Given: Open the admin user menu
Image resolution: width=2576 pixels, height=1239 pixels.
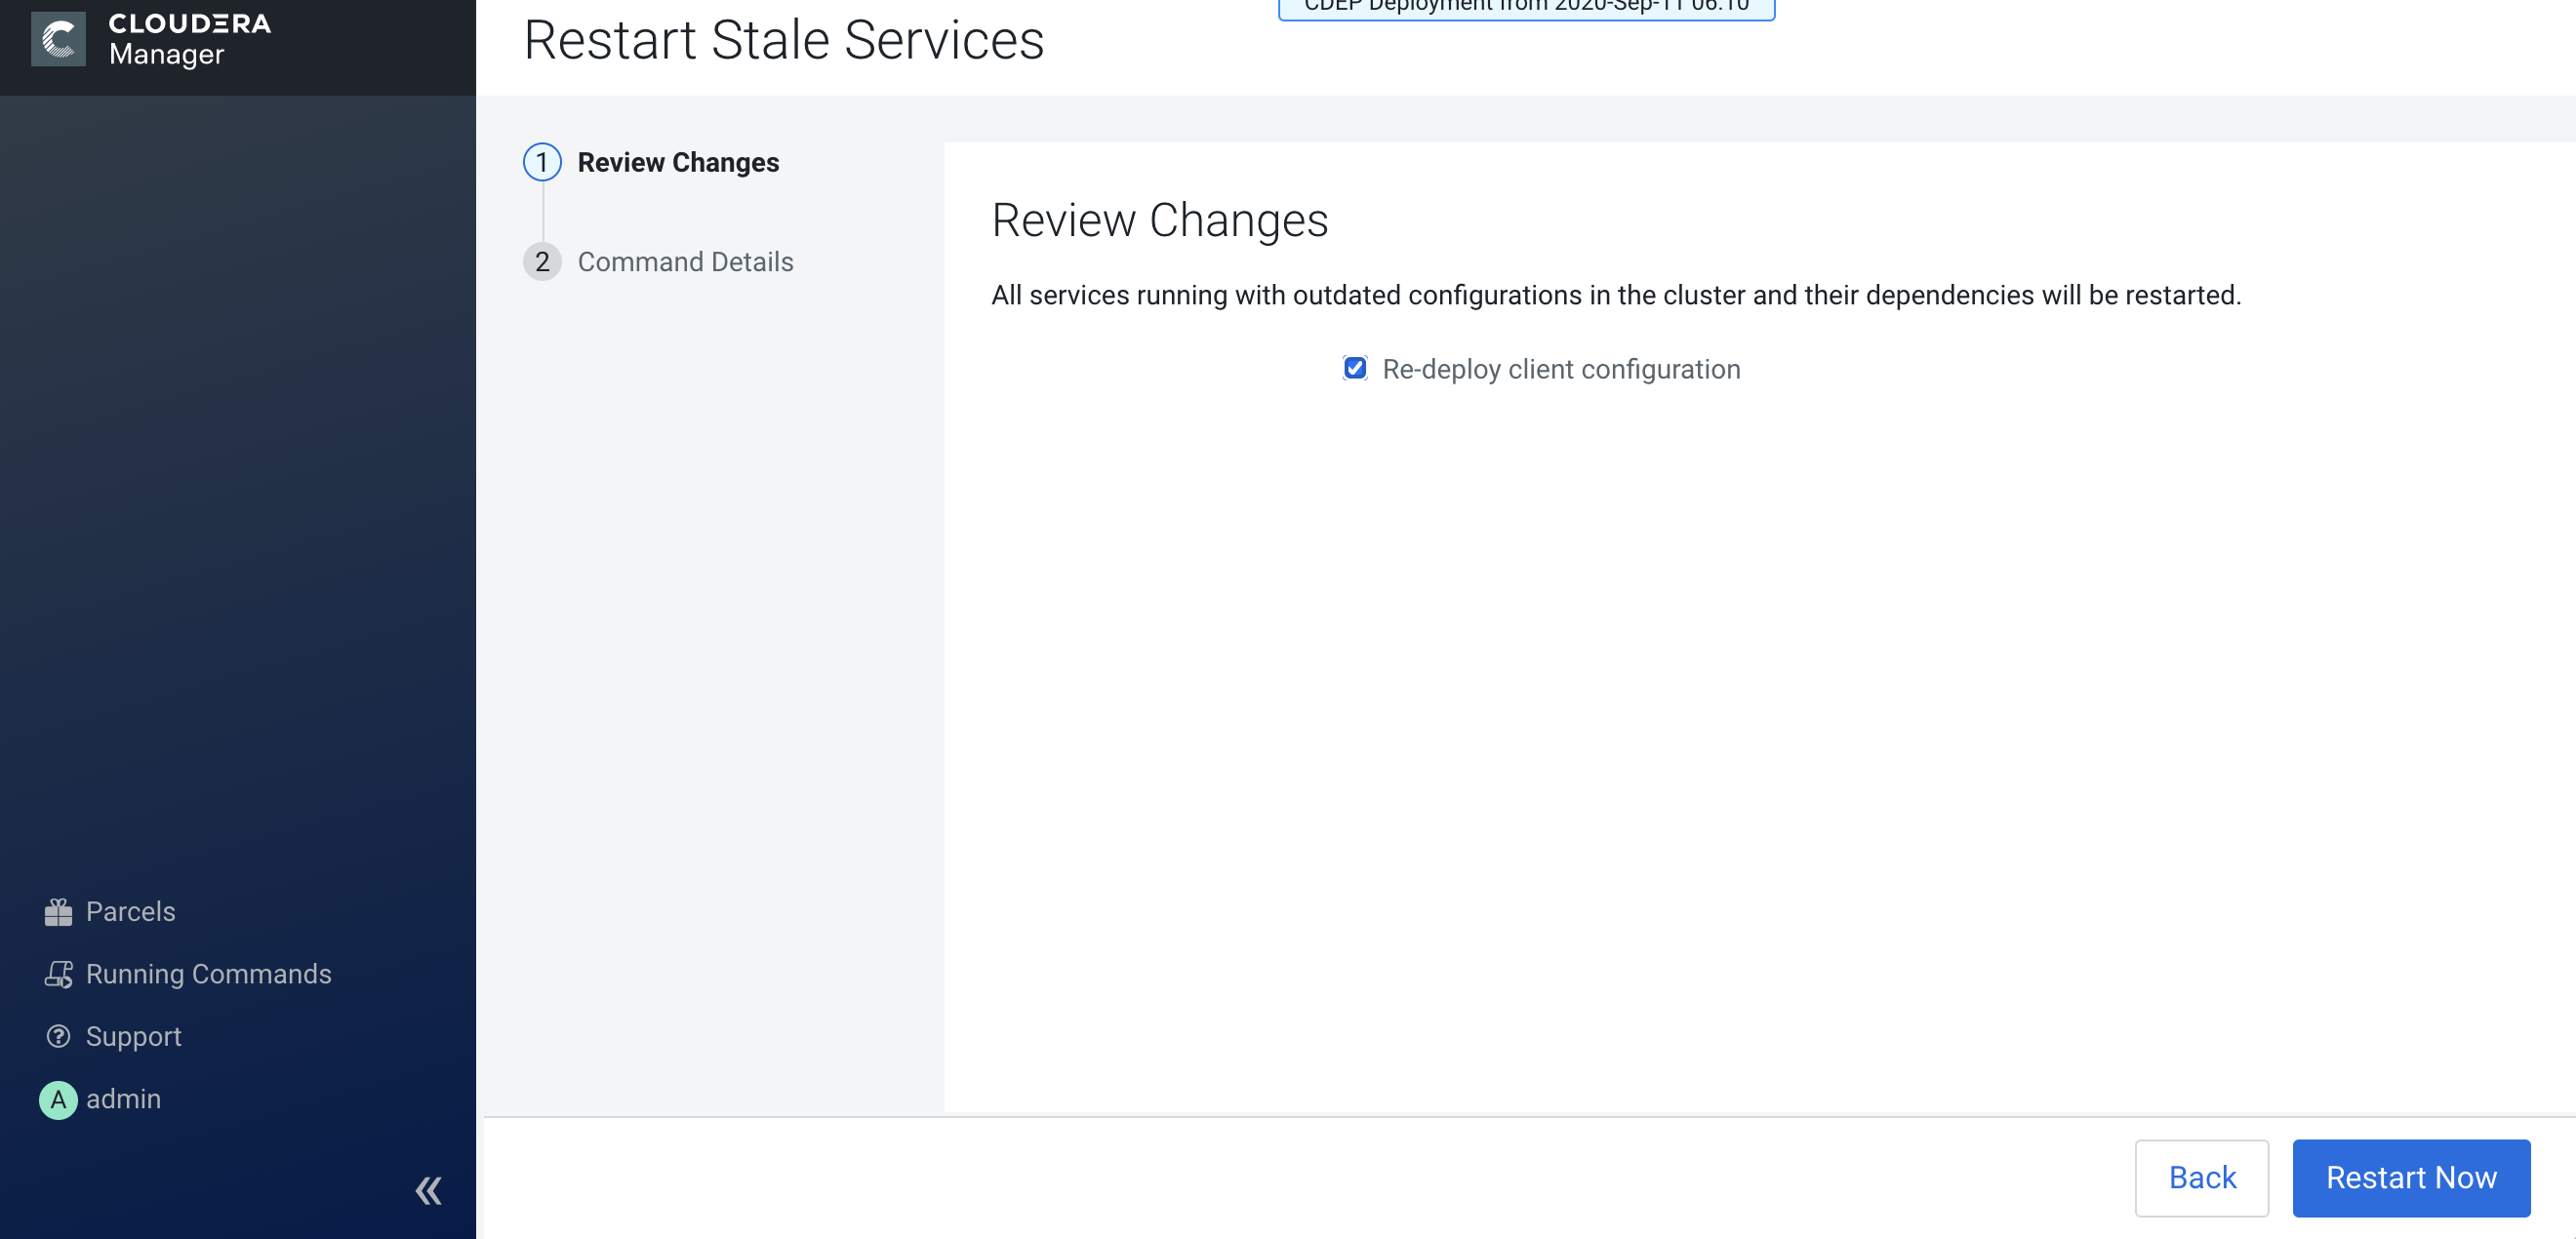Looking at the screenshot, I should click(x=123, y=1099).
